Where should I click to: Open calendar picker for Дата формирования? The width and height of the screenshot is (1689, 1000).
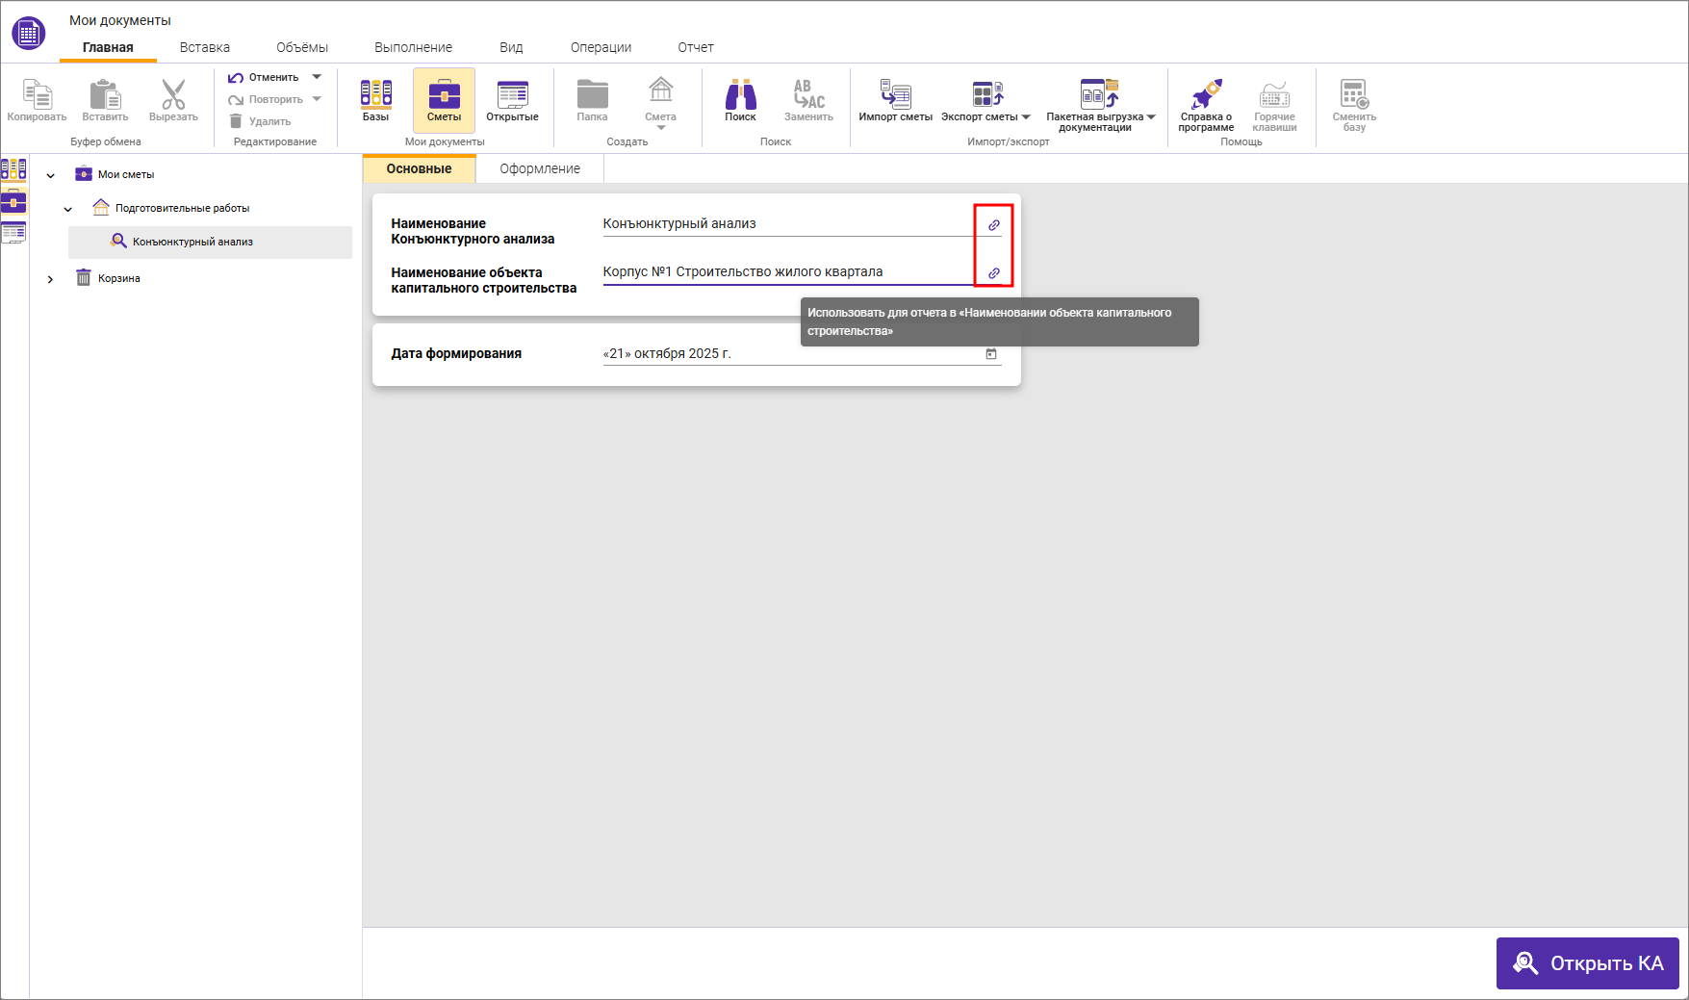(991, 354)
